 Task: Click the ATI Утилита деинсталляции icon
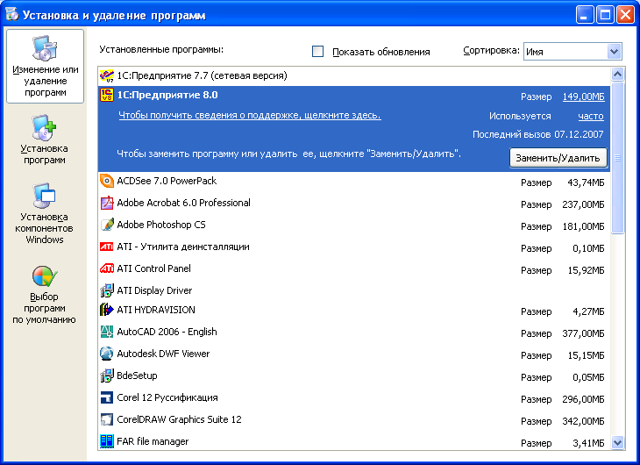[107, 247]
